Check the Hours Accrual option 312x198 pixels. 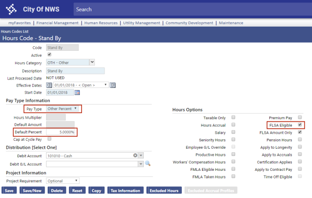234,125
